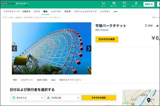Expand the ご利用人数 travelers dropdown
The height and width of the screenshot is (106, 160).
63,98
